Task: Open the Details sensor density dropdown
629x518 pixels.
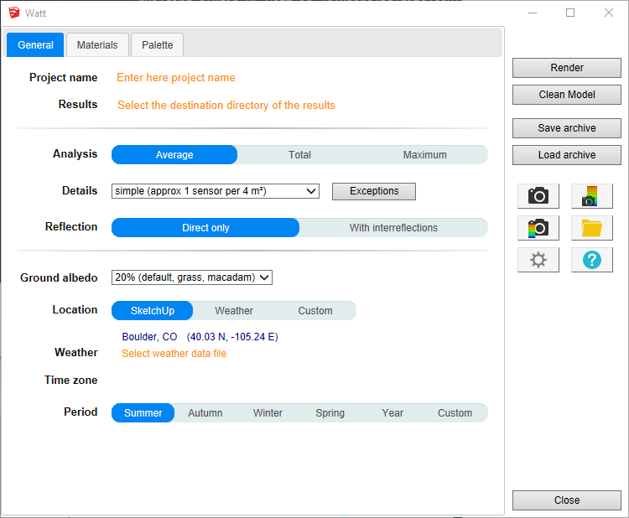Action: [215, 191]
